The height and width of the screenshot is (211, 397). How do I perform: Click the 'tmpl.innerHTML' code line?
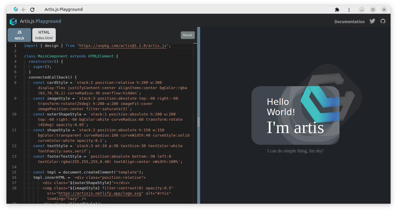(x=89, y=178)
